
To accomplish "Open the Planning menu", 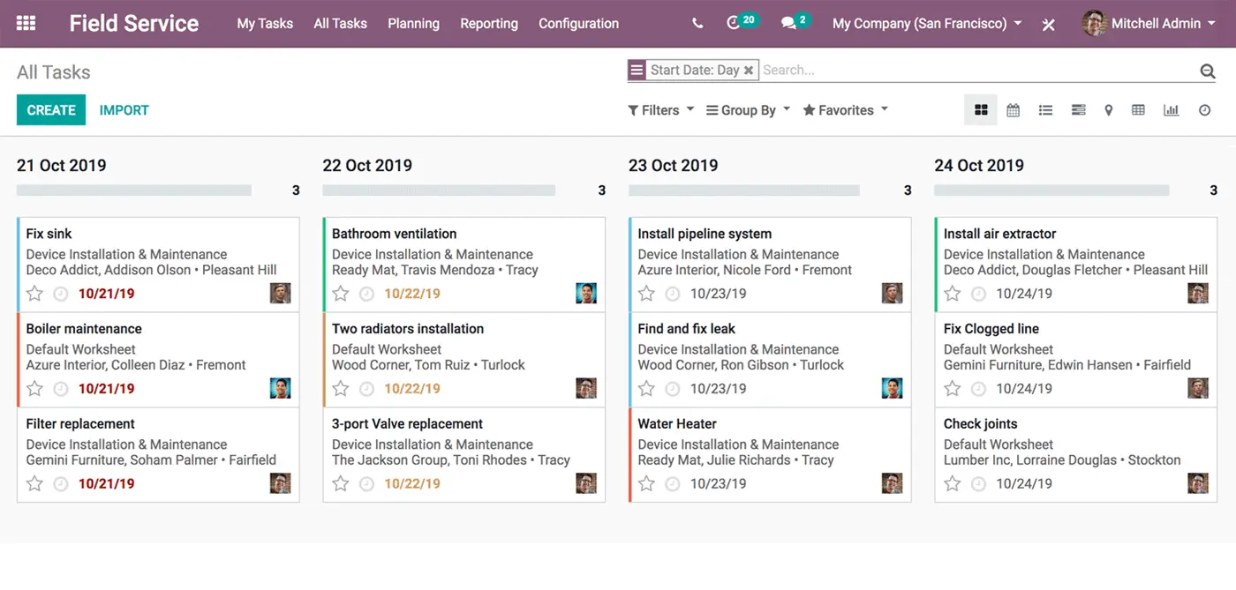I will pyautogui.click(x=413, y=24).
